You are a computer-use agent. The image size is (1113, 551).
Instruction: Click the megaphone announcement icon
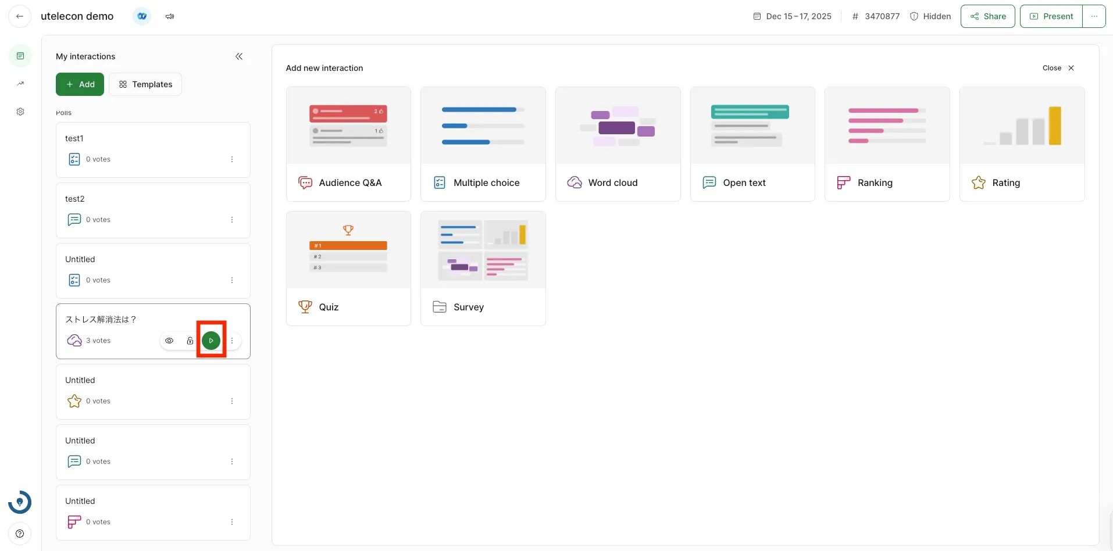pos(170,16)
